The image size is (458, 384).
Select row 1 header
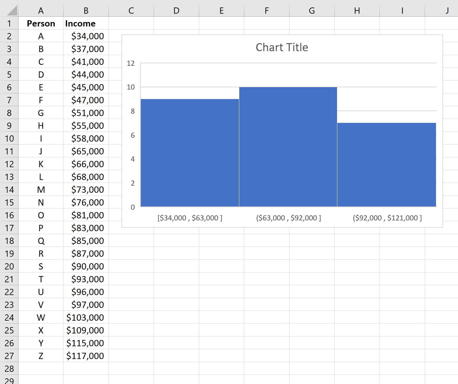click(9, 23)
